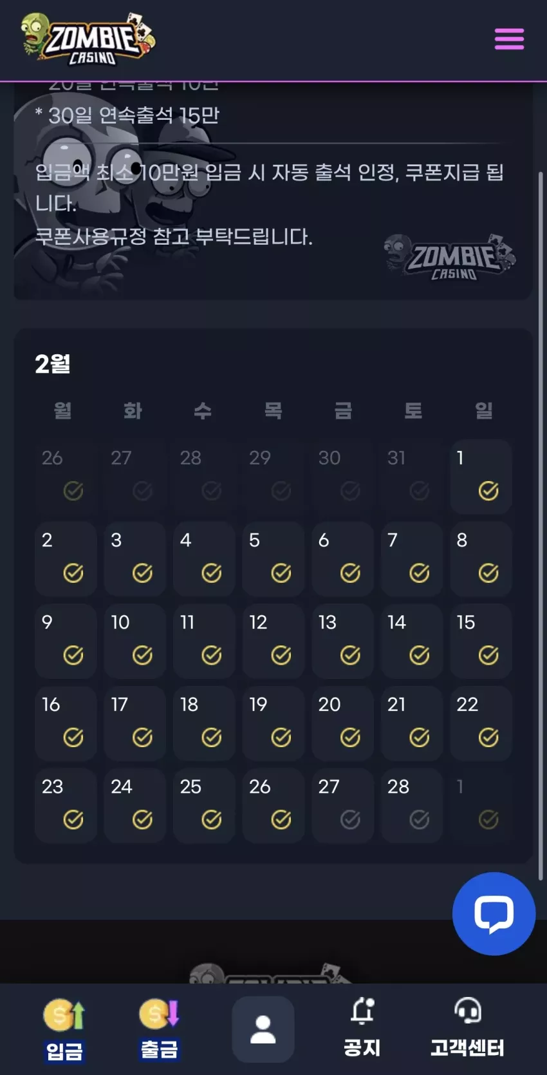
Task: Click the vertical scrollbar on the right
Action: coord(541,526)
